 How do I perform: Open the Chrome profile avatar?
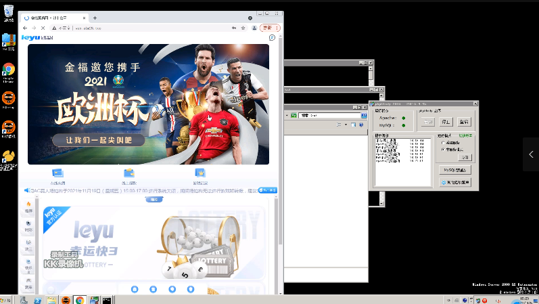[x=254, y=28]
